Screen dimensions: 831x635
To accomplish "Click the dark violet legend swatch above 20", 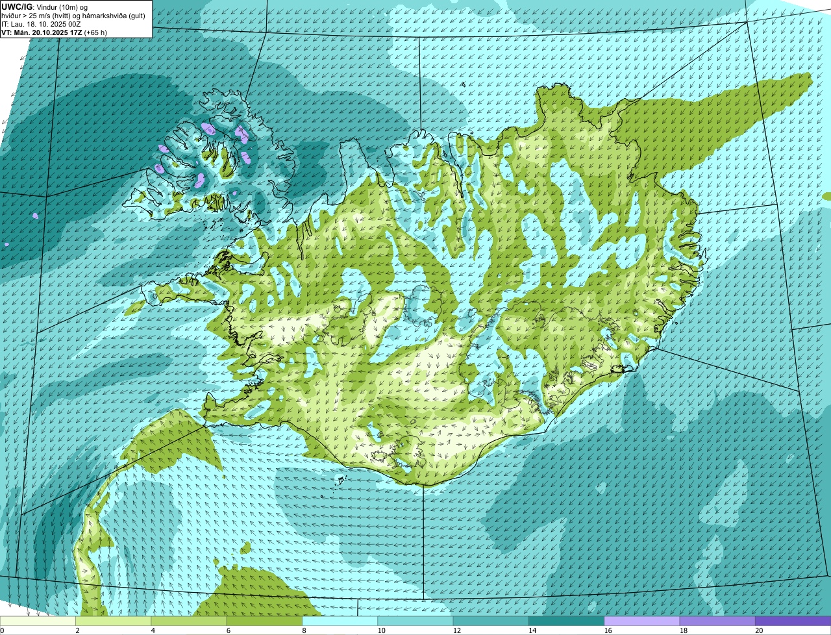I will point(793,621).
